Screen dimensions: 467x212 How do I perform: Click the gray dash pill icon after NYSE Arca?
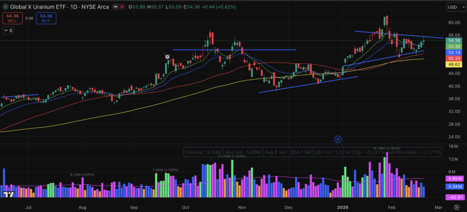click(x=122, y=7)
